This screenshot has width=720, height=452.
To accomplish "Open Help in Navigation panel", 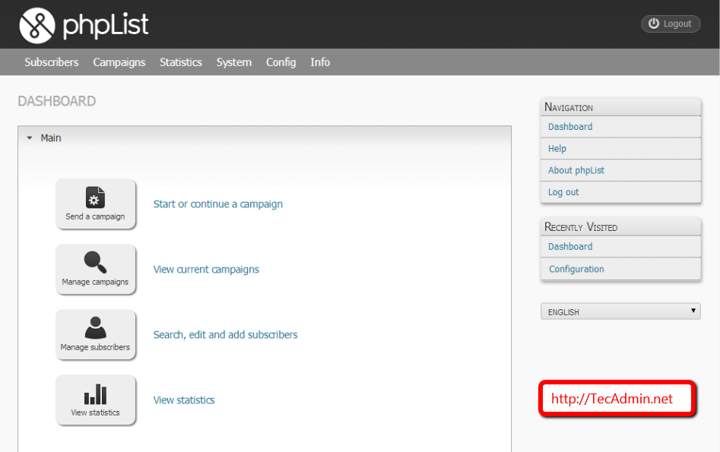I will point(621,149).
